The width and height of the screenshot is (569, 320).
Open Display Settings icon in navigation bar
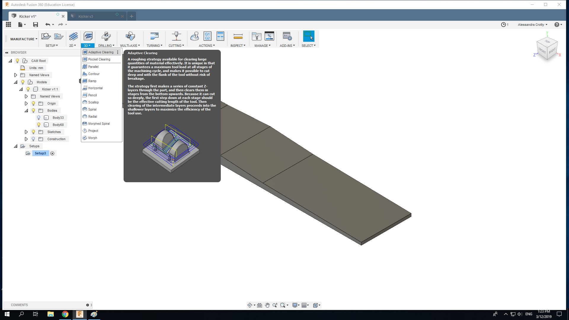pyautogui.click(x=295, y=305)
